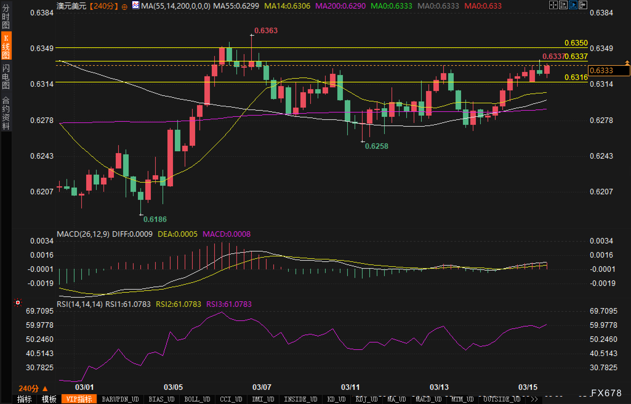Viewport: 631px width, 404px height.
Task: Click the MA indicator chart icon
Action: 135,5
